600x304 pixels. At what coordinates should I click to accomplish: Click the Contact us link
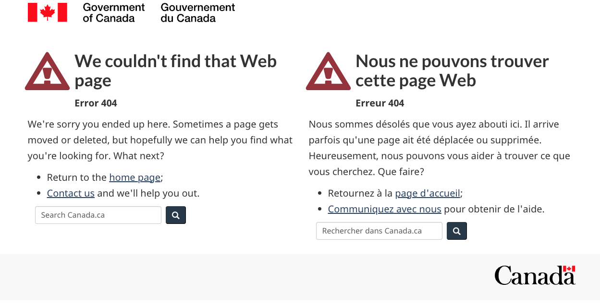(71, 193)
